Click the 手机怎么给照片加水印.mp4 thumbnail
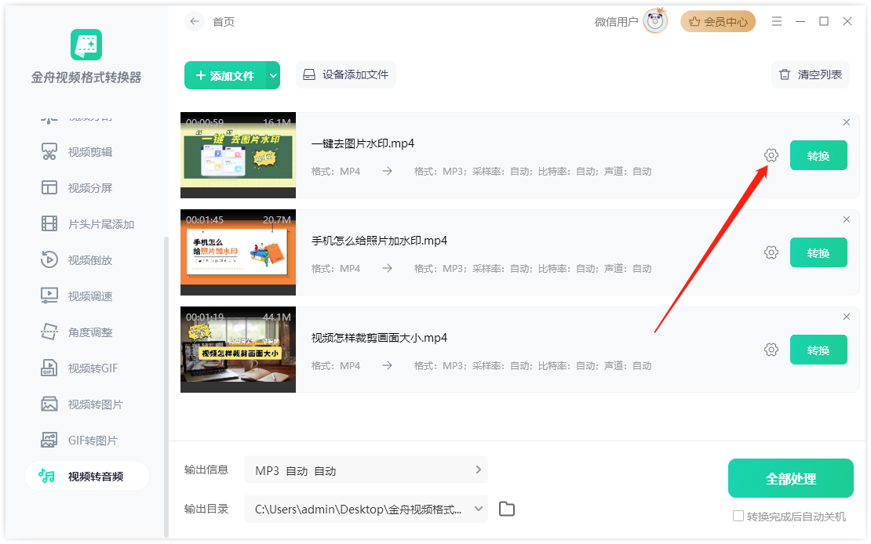871x544 pixels. click(238, 252)
